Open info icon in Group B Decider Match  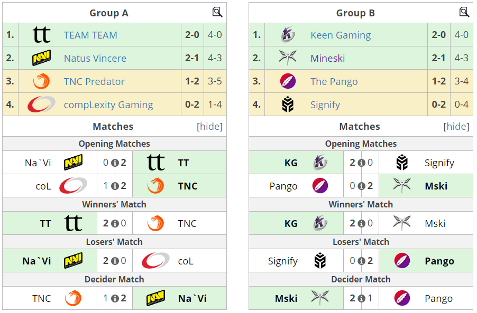click(361, 299)
